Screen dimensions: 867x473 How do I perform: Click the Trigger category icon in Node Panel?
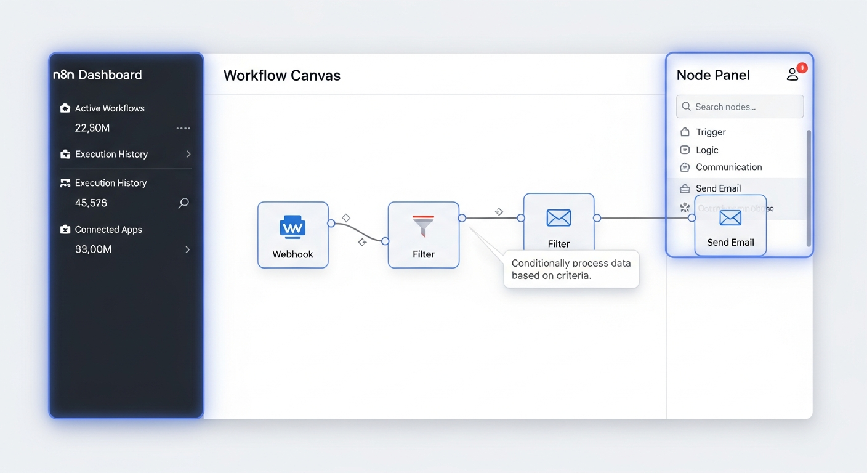685,132
